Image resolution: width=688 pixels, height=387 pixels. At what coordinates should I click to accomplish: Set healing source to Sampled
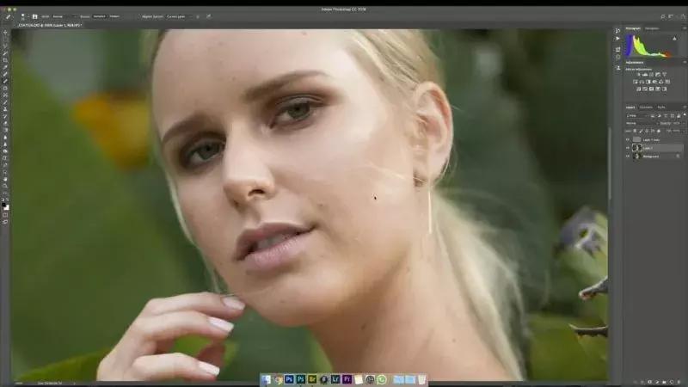pos(99,16)
